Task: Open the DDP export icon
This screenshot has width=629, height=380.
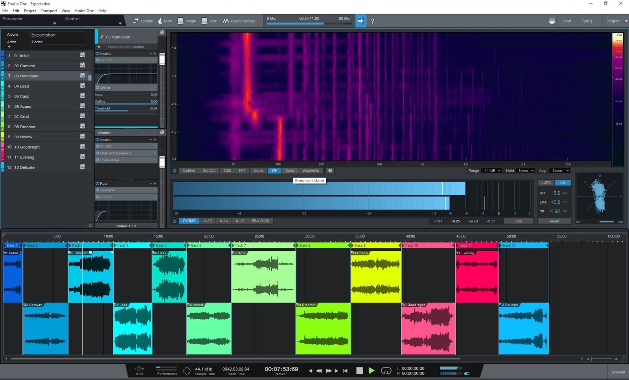Action: [x=204, y=21]
